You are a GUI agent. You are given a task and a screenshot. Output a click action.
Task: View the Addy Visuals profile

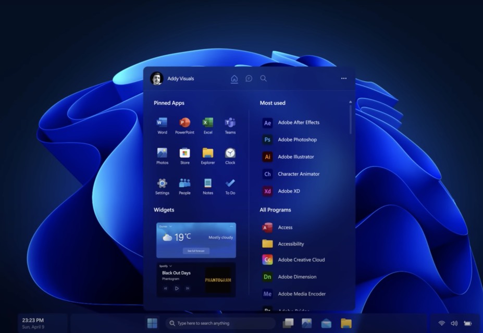click(x=156, y=78)
